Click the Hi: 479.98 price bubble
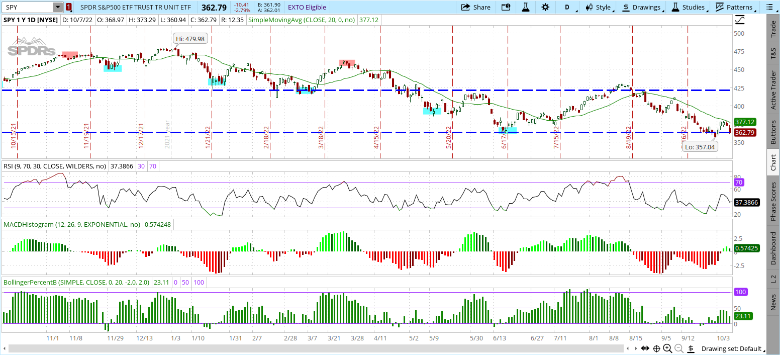The height and width of the screenshot is (355, 780). (190, 39)
